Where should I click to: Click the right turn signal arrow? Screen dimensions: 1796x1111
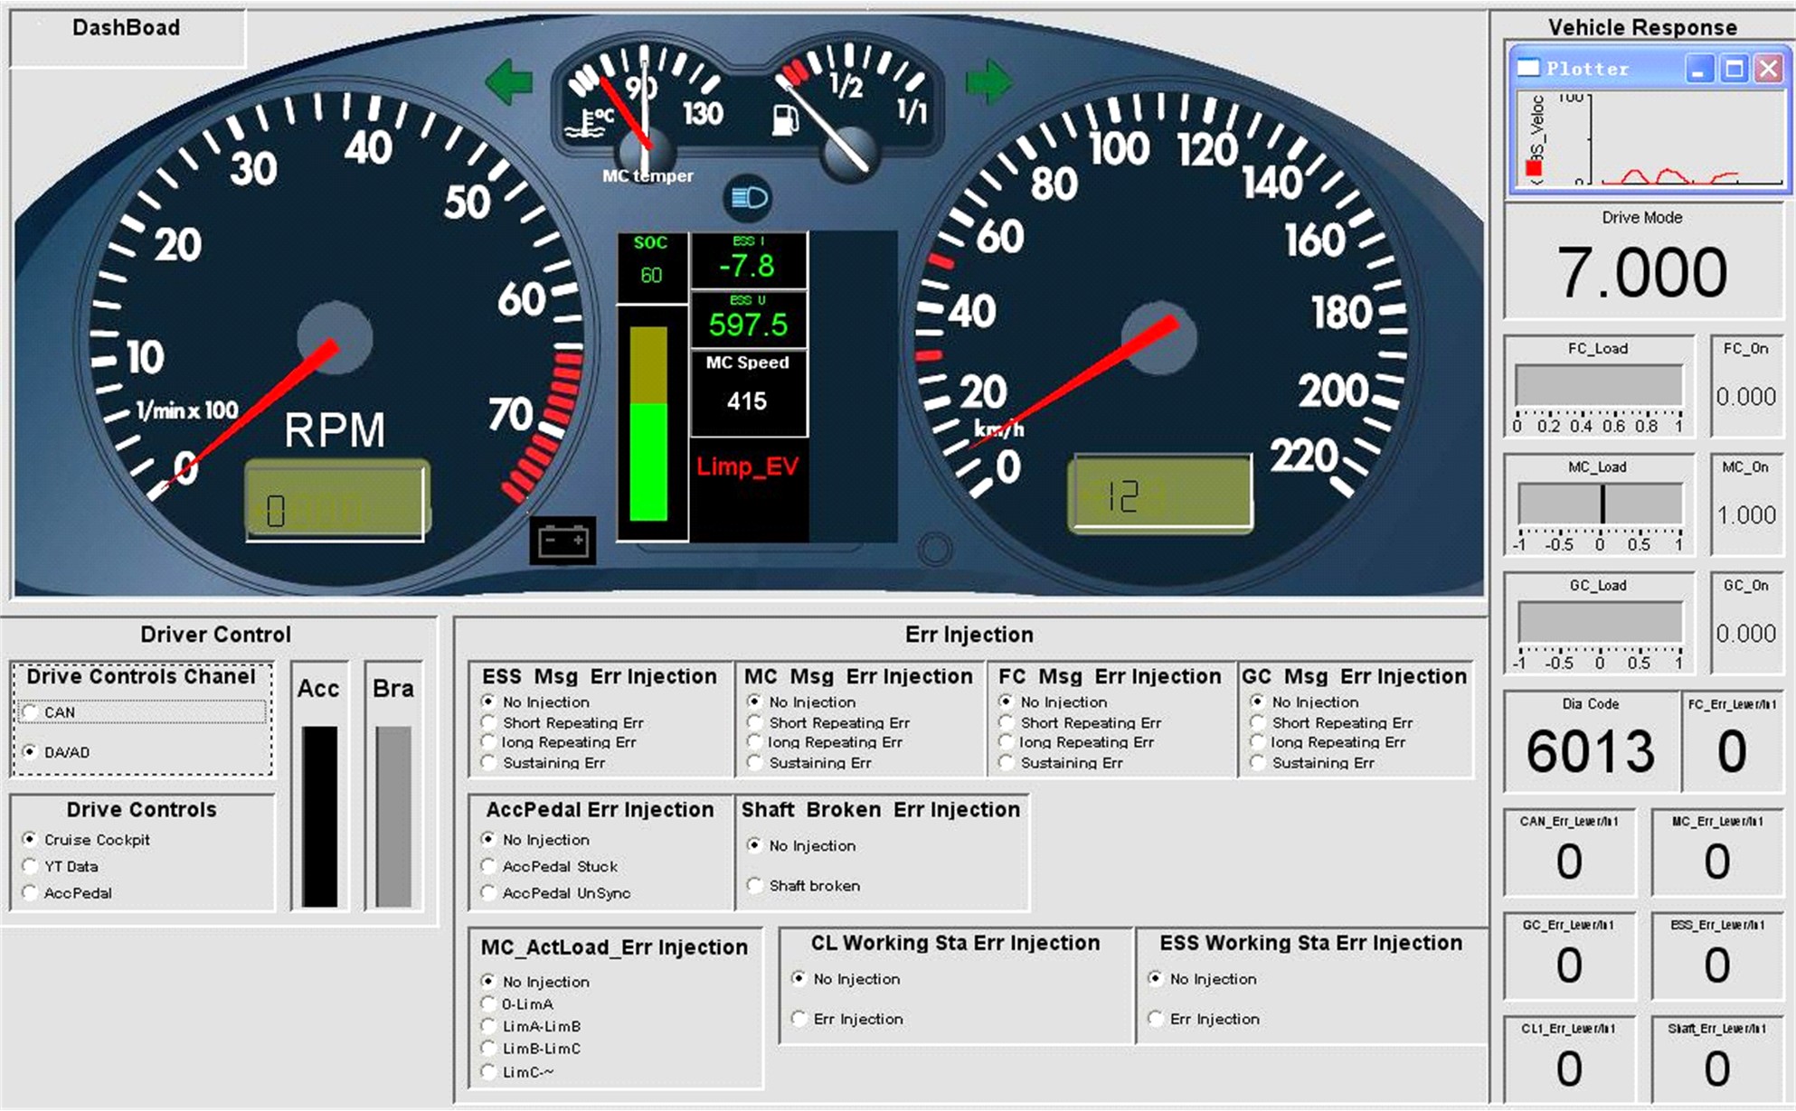point(988,81)
